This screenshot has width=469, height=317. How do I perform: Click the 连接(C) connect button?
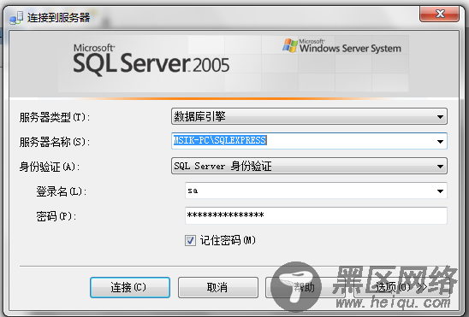[x=130, y=287]
